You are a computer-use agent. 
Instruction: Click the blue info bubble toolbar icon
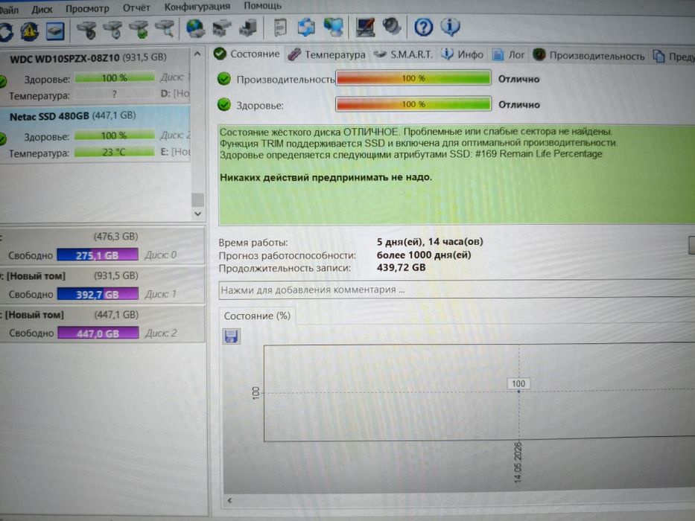click(450, 27)
